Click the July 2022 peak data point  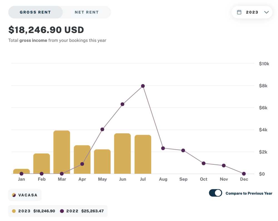pos(143,86)
